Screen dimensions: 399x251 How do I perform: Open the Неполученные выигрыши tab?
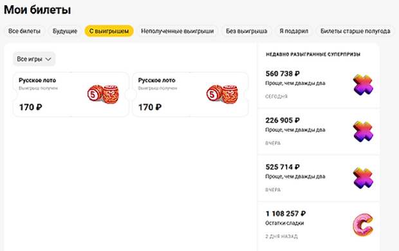pyautogui.click(x=178, y=31)
